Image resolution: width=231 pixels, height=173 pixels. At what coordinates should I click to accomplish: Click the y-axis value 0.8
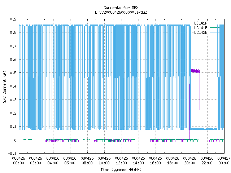pos(13,32)
